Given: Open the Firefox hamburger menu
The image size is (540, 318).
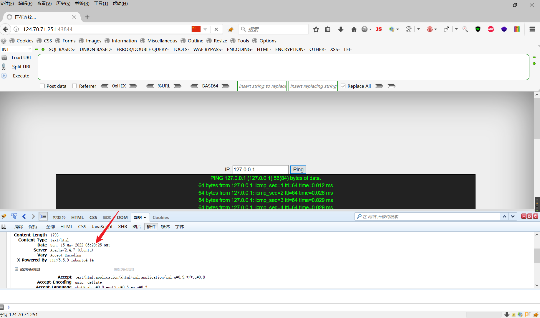Looking at the screenshot, I should [x=532, y=29].
